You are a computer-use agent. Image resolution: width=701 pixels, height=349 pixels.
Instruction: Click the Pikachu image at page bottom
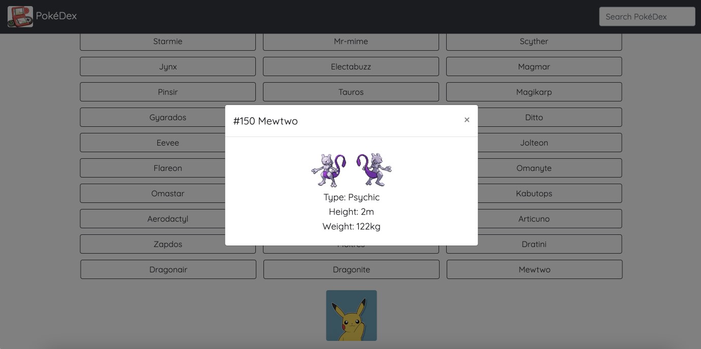(x=351, y=315)
